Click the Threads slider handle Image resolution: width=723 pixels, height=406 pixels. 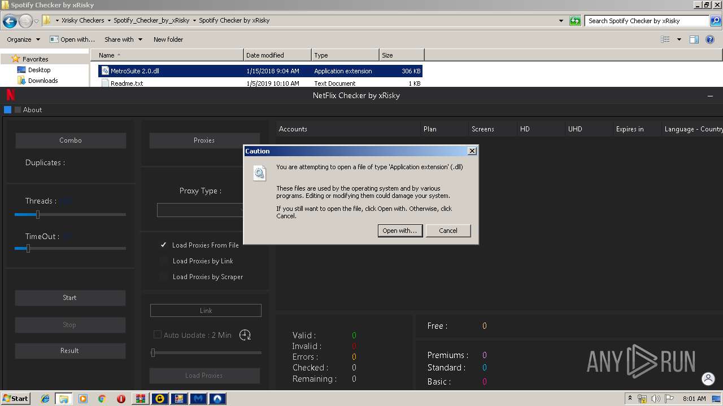[38, 214]
